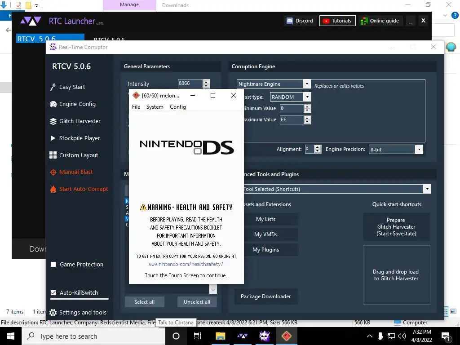Click the RTC Launcher logo
Screen dimensions: 460x345
[31, 21]
